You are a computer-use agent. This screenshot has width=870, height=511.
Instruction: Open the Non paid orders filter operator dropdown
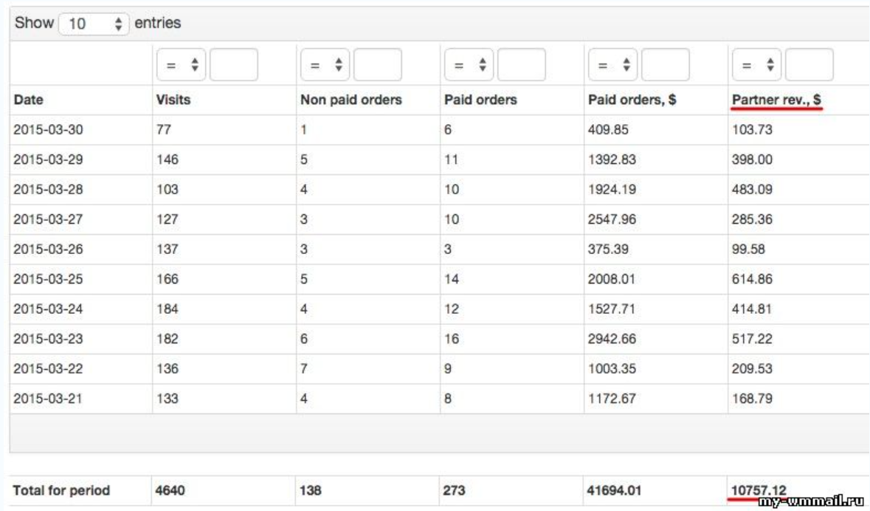pos(325,65)
